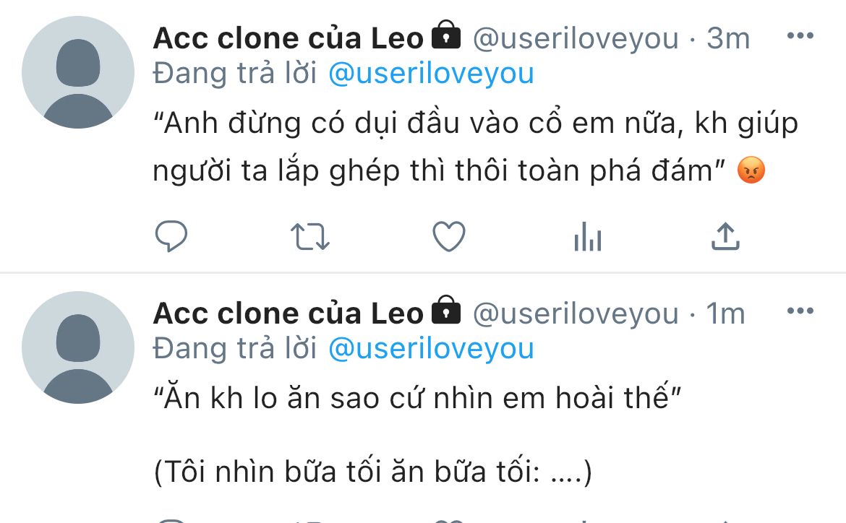Click the lock icon on the 3m tweet

(x=446, y=36)
